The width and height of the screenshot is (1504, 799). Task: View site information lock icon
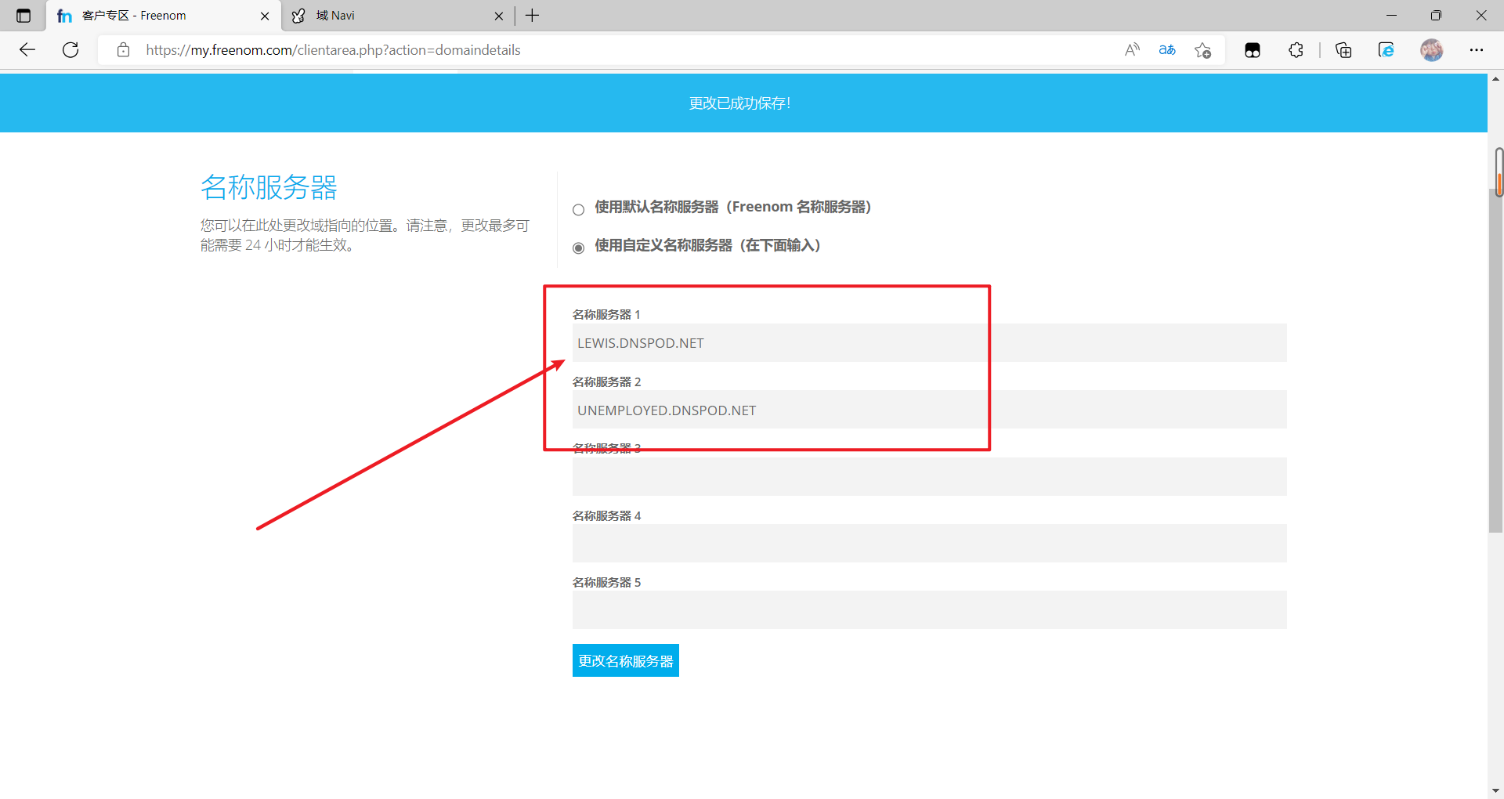(x=123, y=50)
